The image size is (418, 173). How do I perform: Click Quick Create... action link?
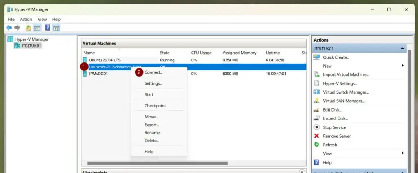336,57
